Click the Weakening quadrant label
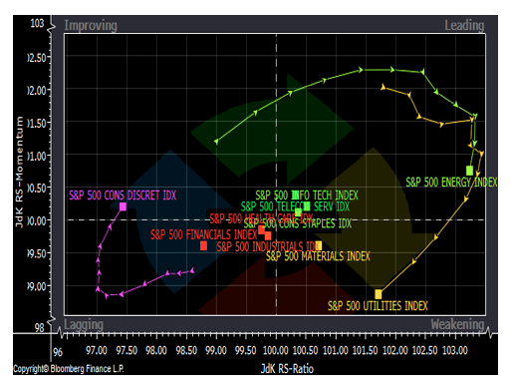 (x=457, y=324)
